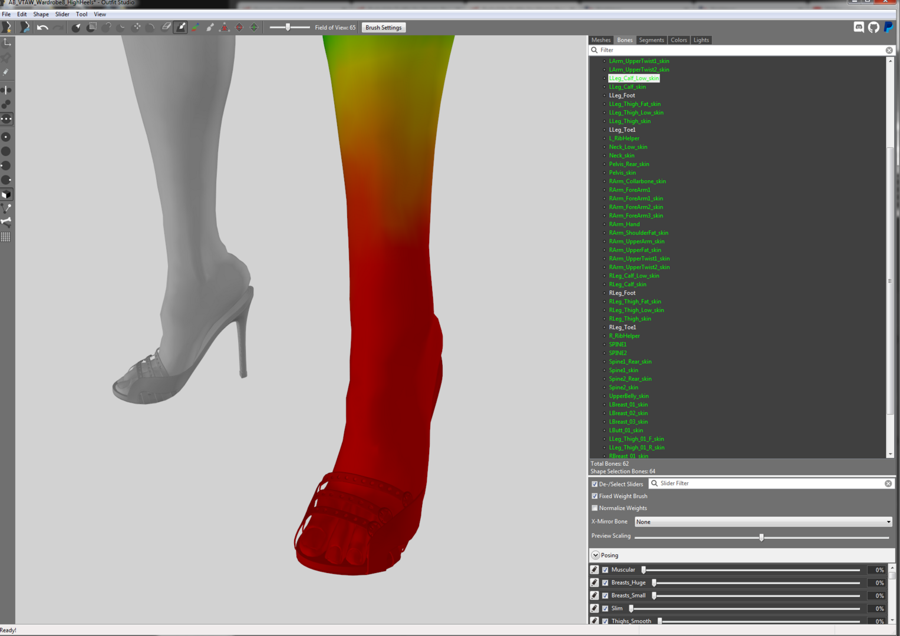Open the File menu
This screenshot has width=900, height=636.
(6, 14)
